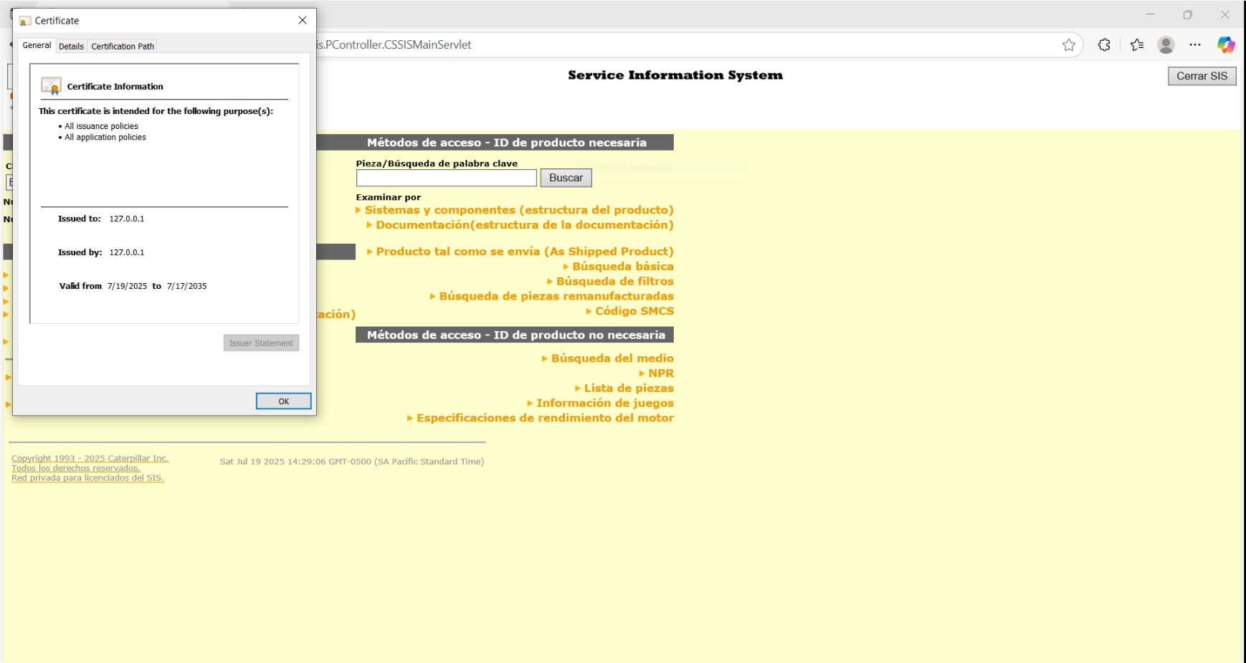Open browser profile avatar
This screenshot has width=1246, height=663.
[x=1166, y=45]
